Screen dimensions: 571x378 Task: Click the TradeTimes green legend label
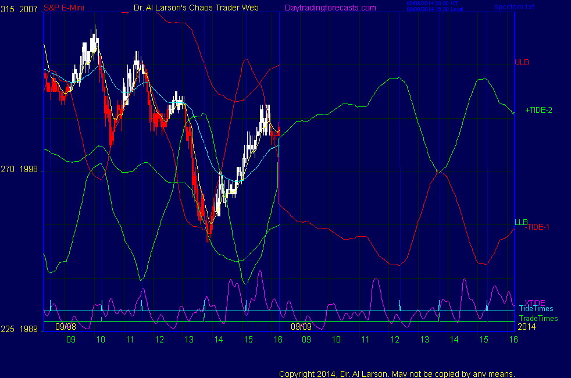538,319
